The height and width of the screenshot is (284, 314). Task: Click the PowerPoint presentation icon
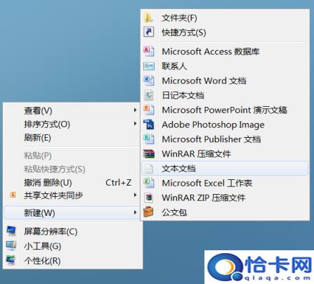pos(149,110)
